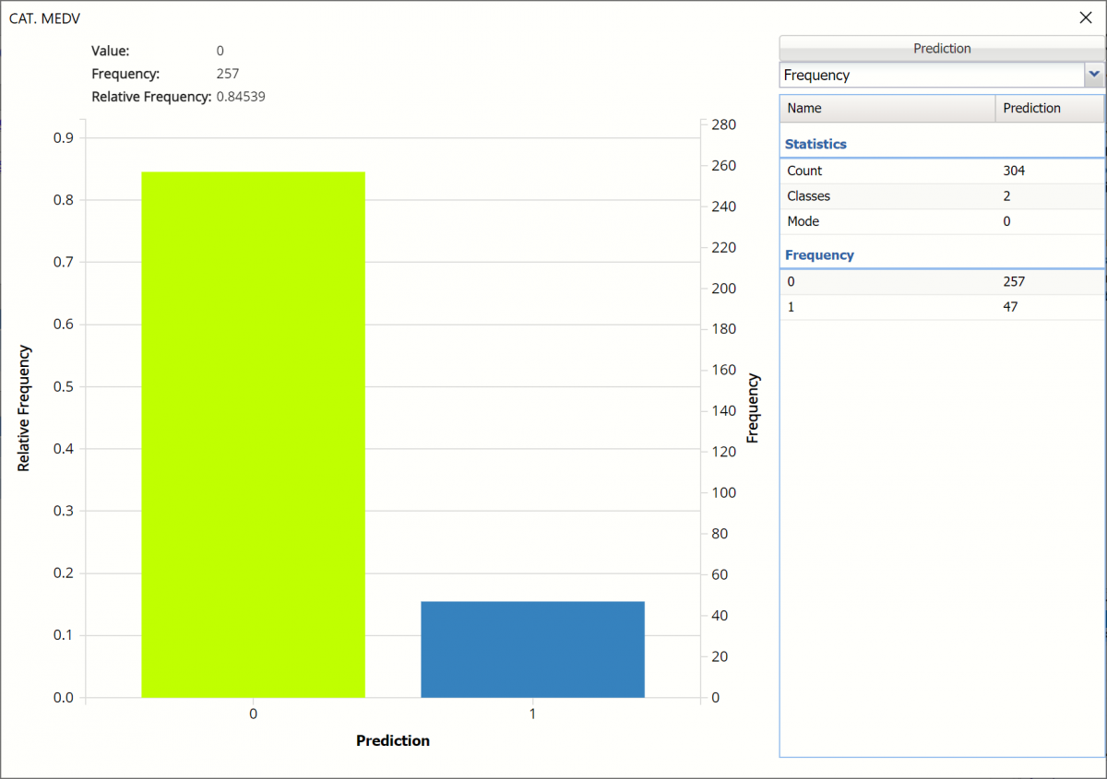This screenshot has height=779, width=1107.
Task: Click the Relative Frequency y-axis label
Action: (24, 408)
